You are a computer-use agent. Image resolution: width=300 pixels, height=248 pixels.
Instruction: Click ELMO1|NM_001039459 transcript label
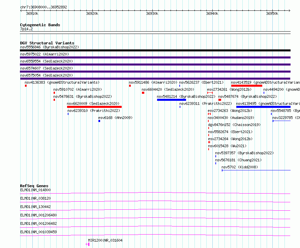point(38,232)
